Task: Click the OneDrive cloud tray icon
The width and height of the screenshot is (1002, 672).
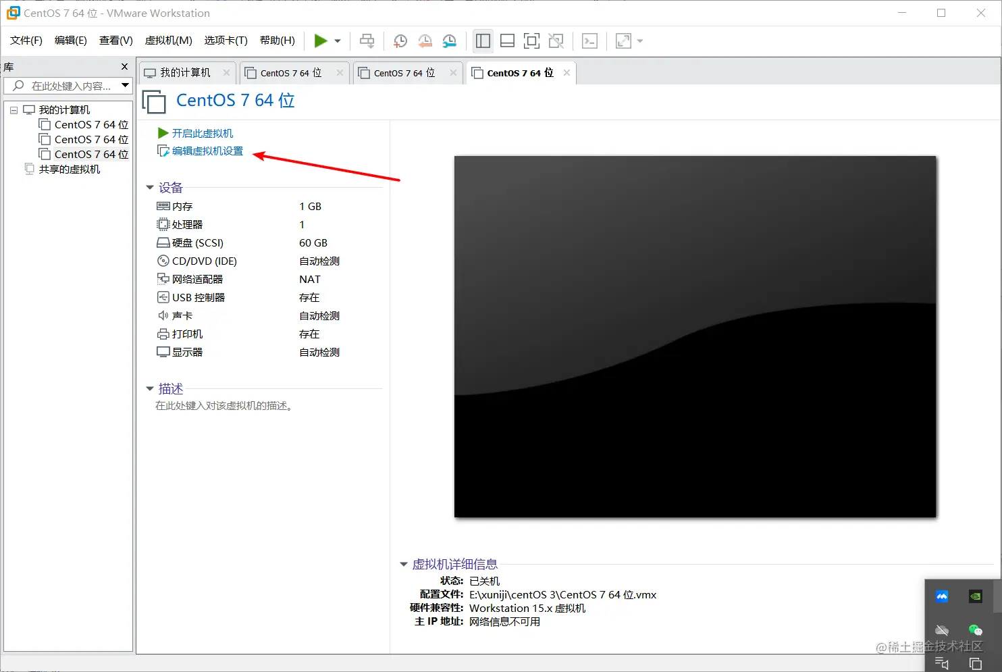Action: (942, 629)
